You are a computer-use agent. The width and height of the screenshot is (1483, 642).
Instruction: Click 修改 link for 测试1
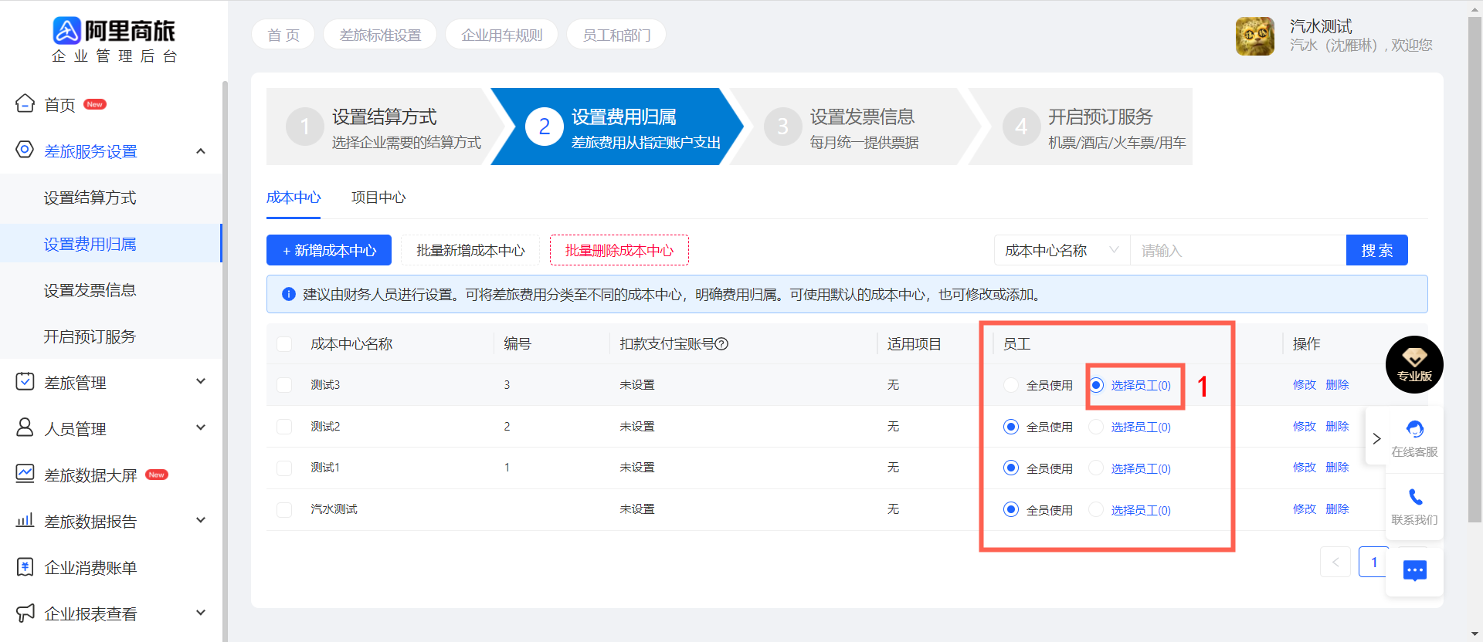[1305, 468]
